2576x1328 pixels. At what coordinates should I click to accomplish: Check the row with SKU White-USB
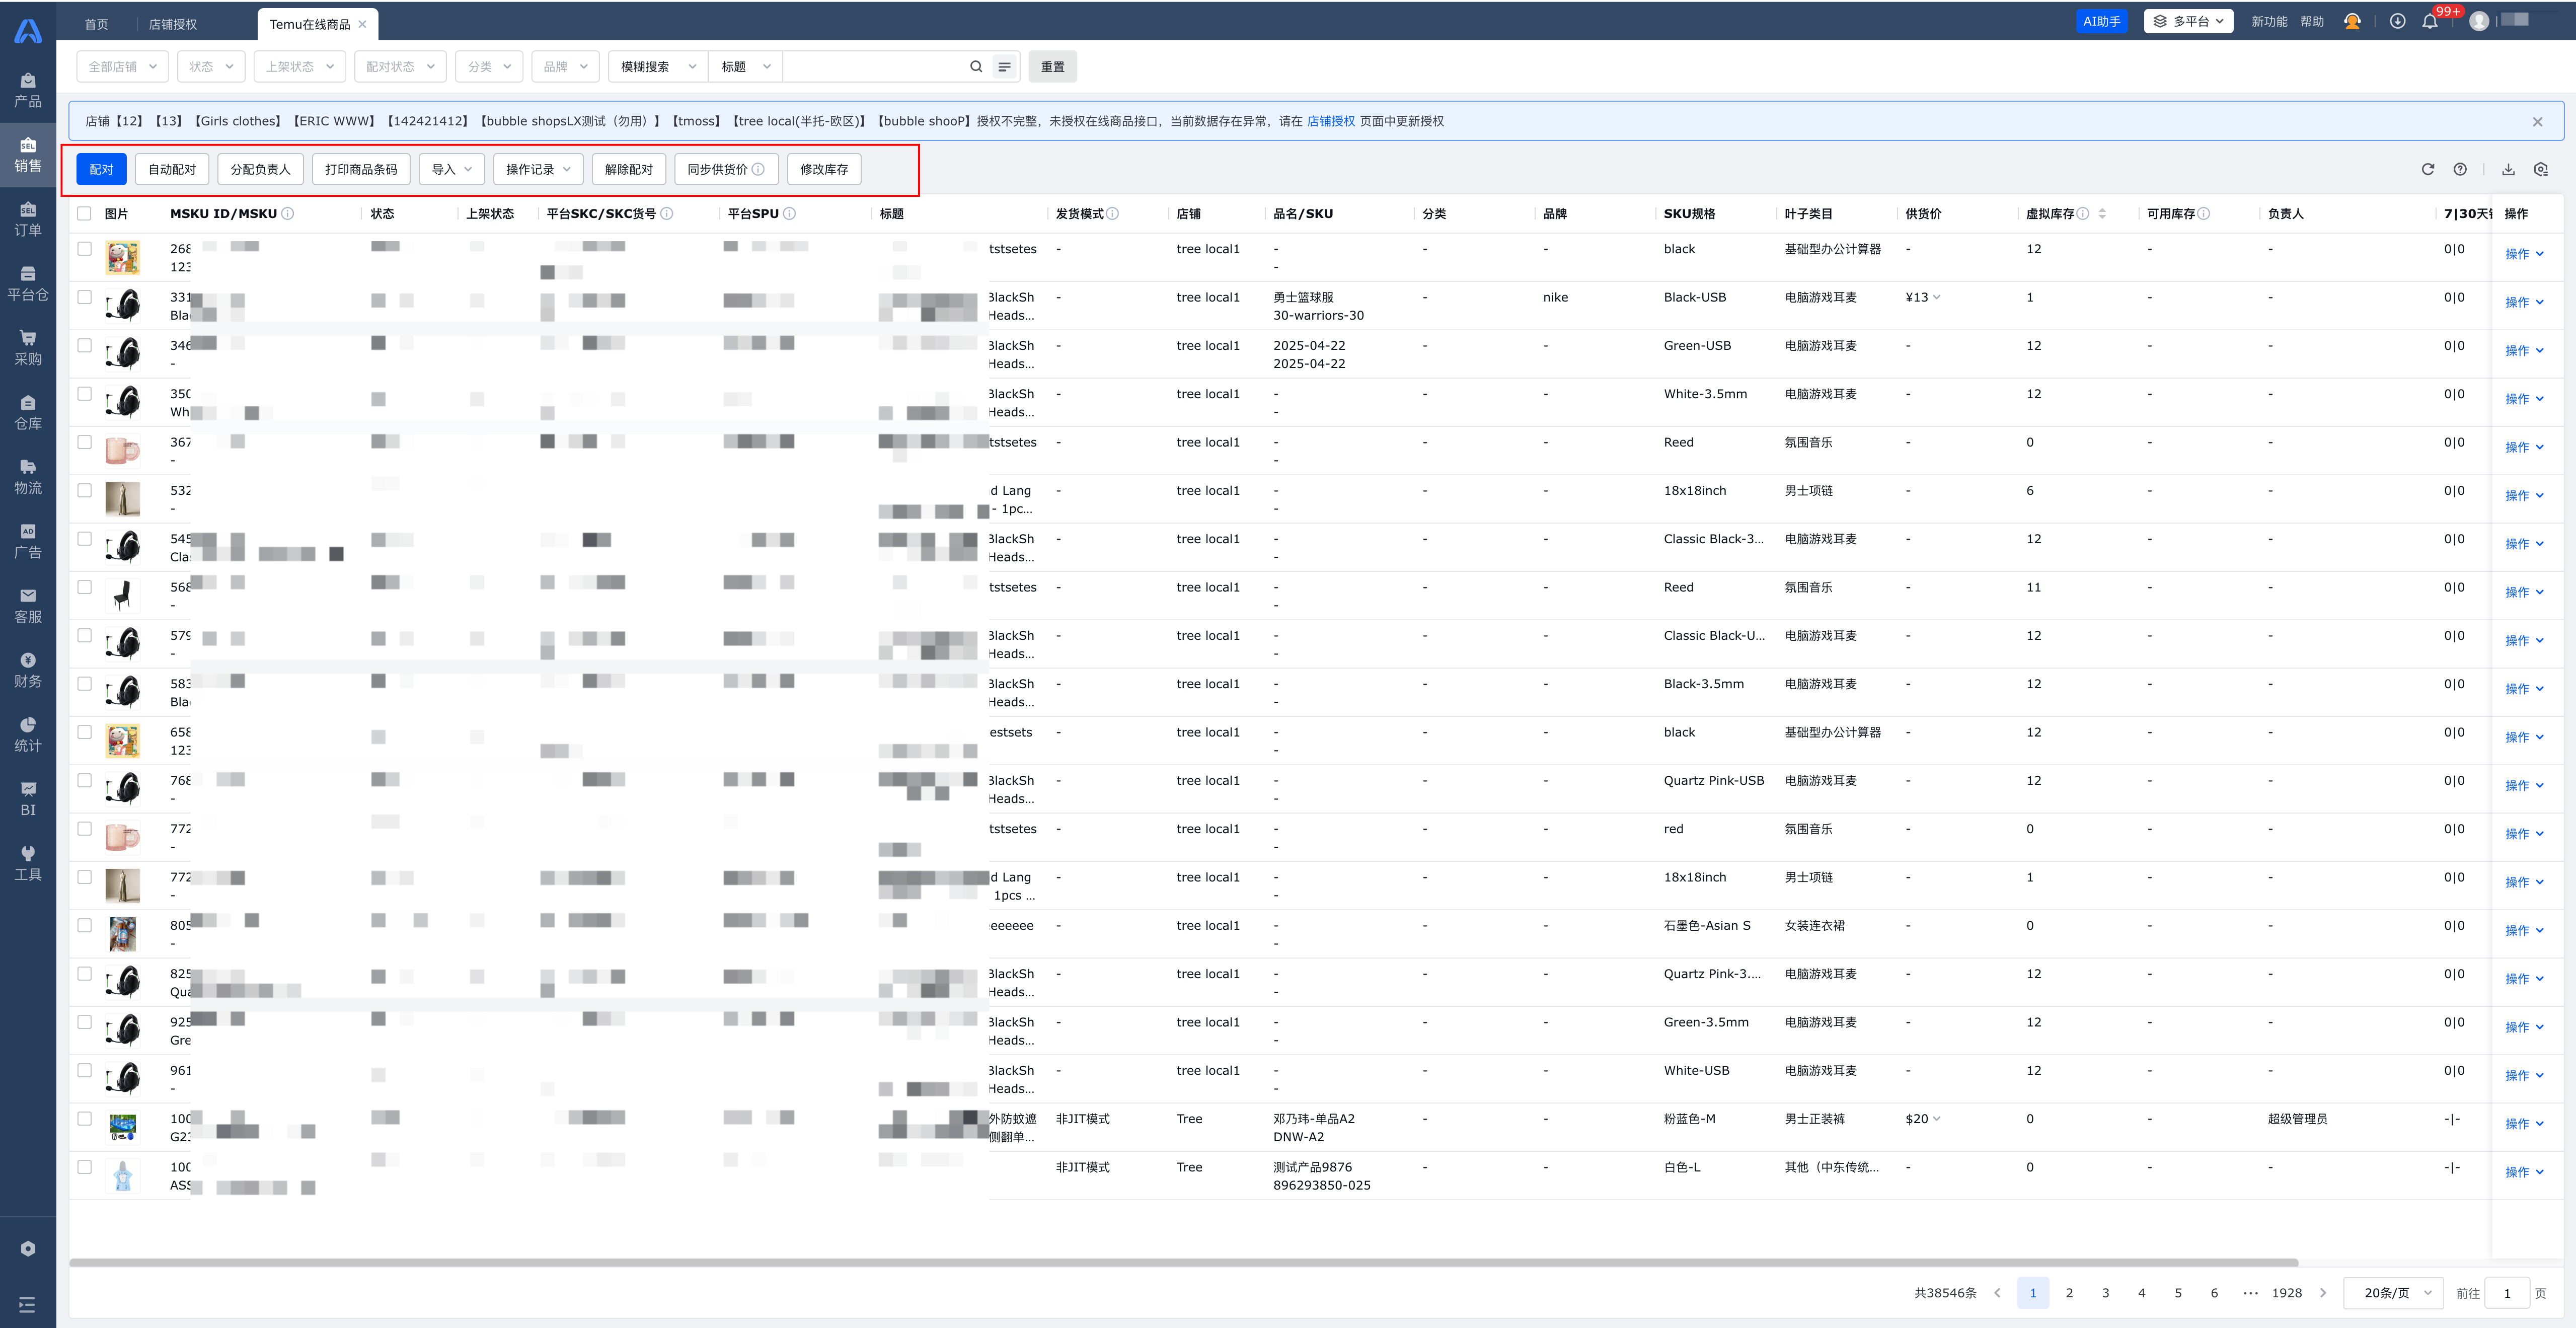[84, 1070]
